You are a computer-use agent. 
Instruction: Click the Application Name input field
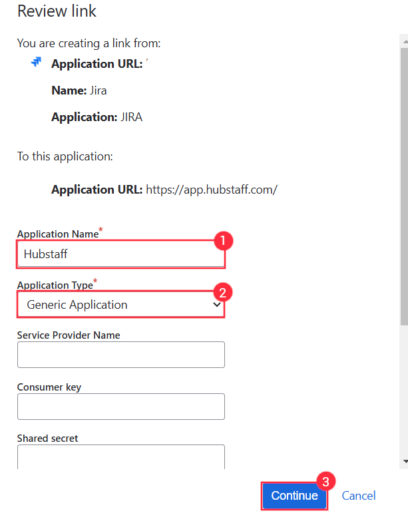(121, 254)
